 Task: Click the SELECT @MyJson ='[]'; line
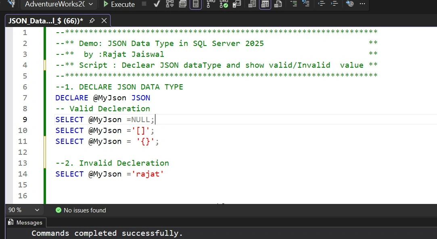105,131
